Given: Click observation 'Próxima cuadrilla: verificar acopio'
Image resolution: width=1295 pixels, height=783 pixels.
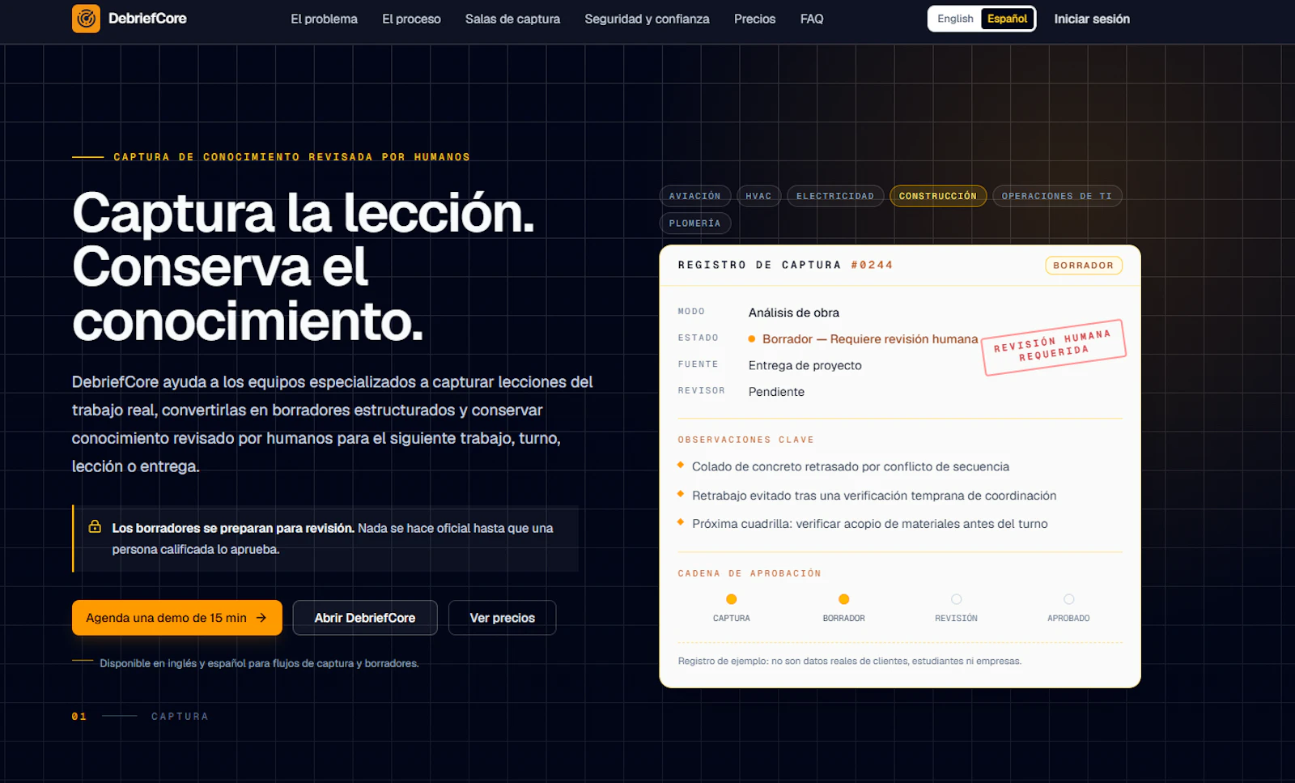Looking at the screenshot, I should coord(870,524).
